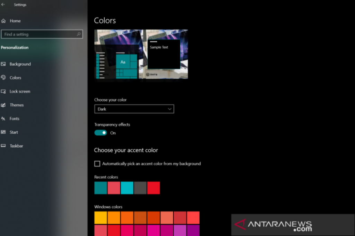The width and height of the screenshot is (355, 236).
Task: Click the Sample Text preview thumbnail
Action: coord(164,54)
